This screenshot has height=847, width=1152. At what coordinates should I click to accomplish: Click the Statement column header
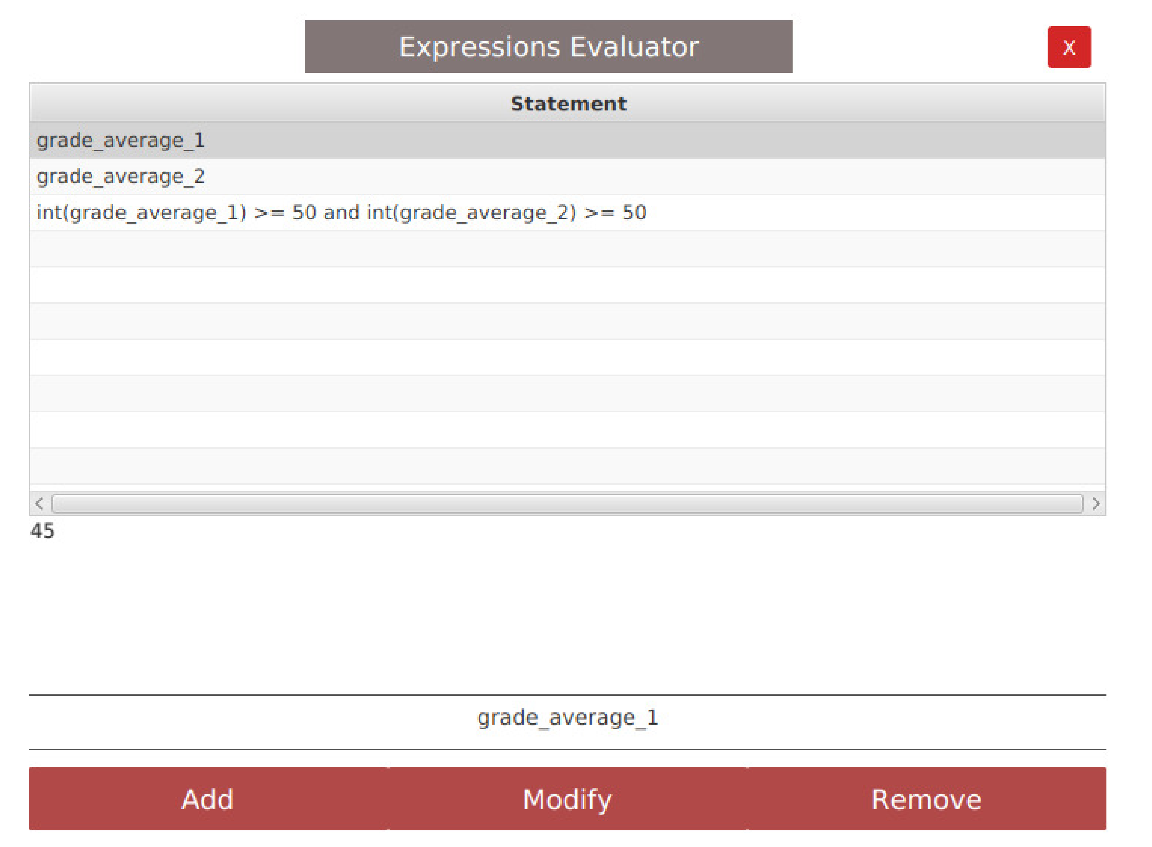pyautogui.click(x=567, y=104)
